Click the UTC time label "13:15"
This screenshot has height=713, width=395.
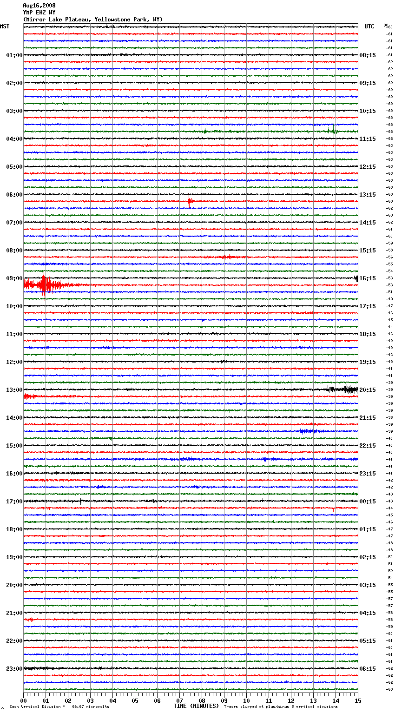click(368, 195)
